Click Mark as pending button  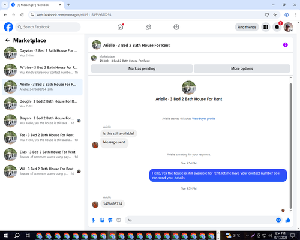[x=142, y=68]
